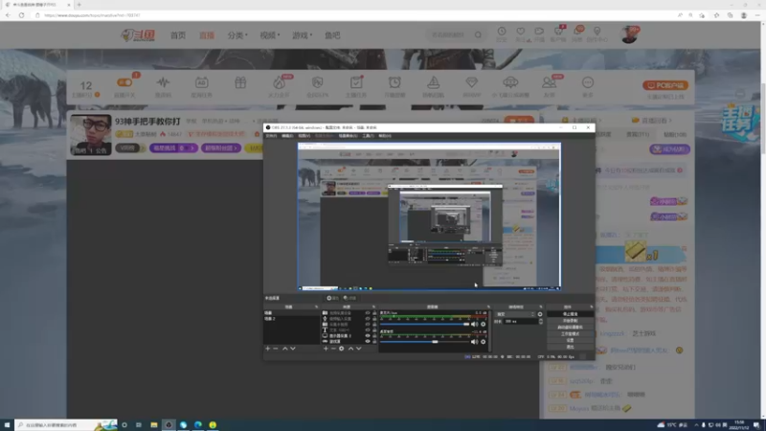
Task: Undock the Audio Mixer panel via header icon
Action: (x=488, y=306)
